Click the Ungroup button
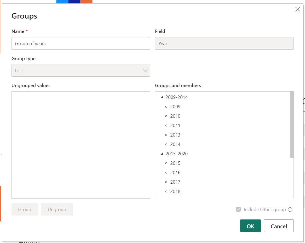 tap(57, 209)
